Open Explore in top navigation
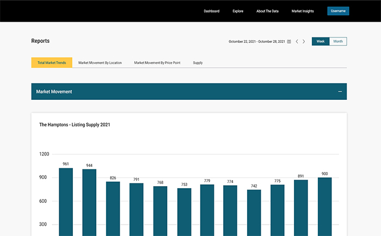The height and width of the screenshot is (236, 381). tap(238, 11)
